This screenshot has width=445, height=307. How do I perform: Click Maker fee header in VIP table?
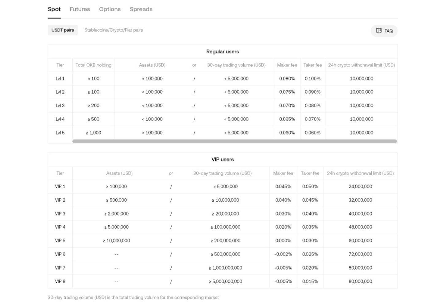coord(283,173)
